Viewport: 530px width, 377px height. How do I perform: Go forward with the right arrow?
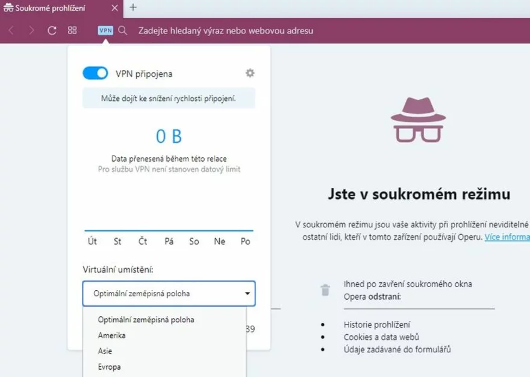click(32, 30)
